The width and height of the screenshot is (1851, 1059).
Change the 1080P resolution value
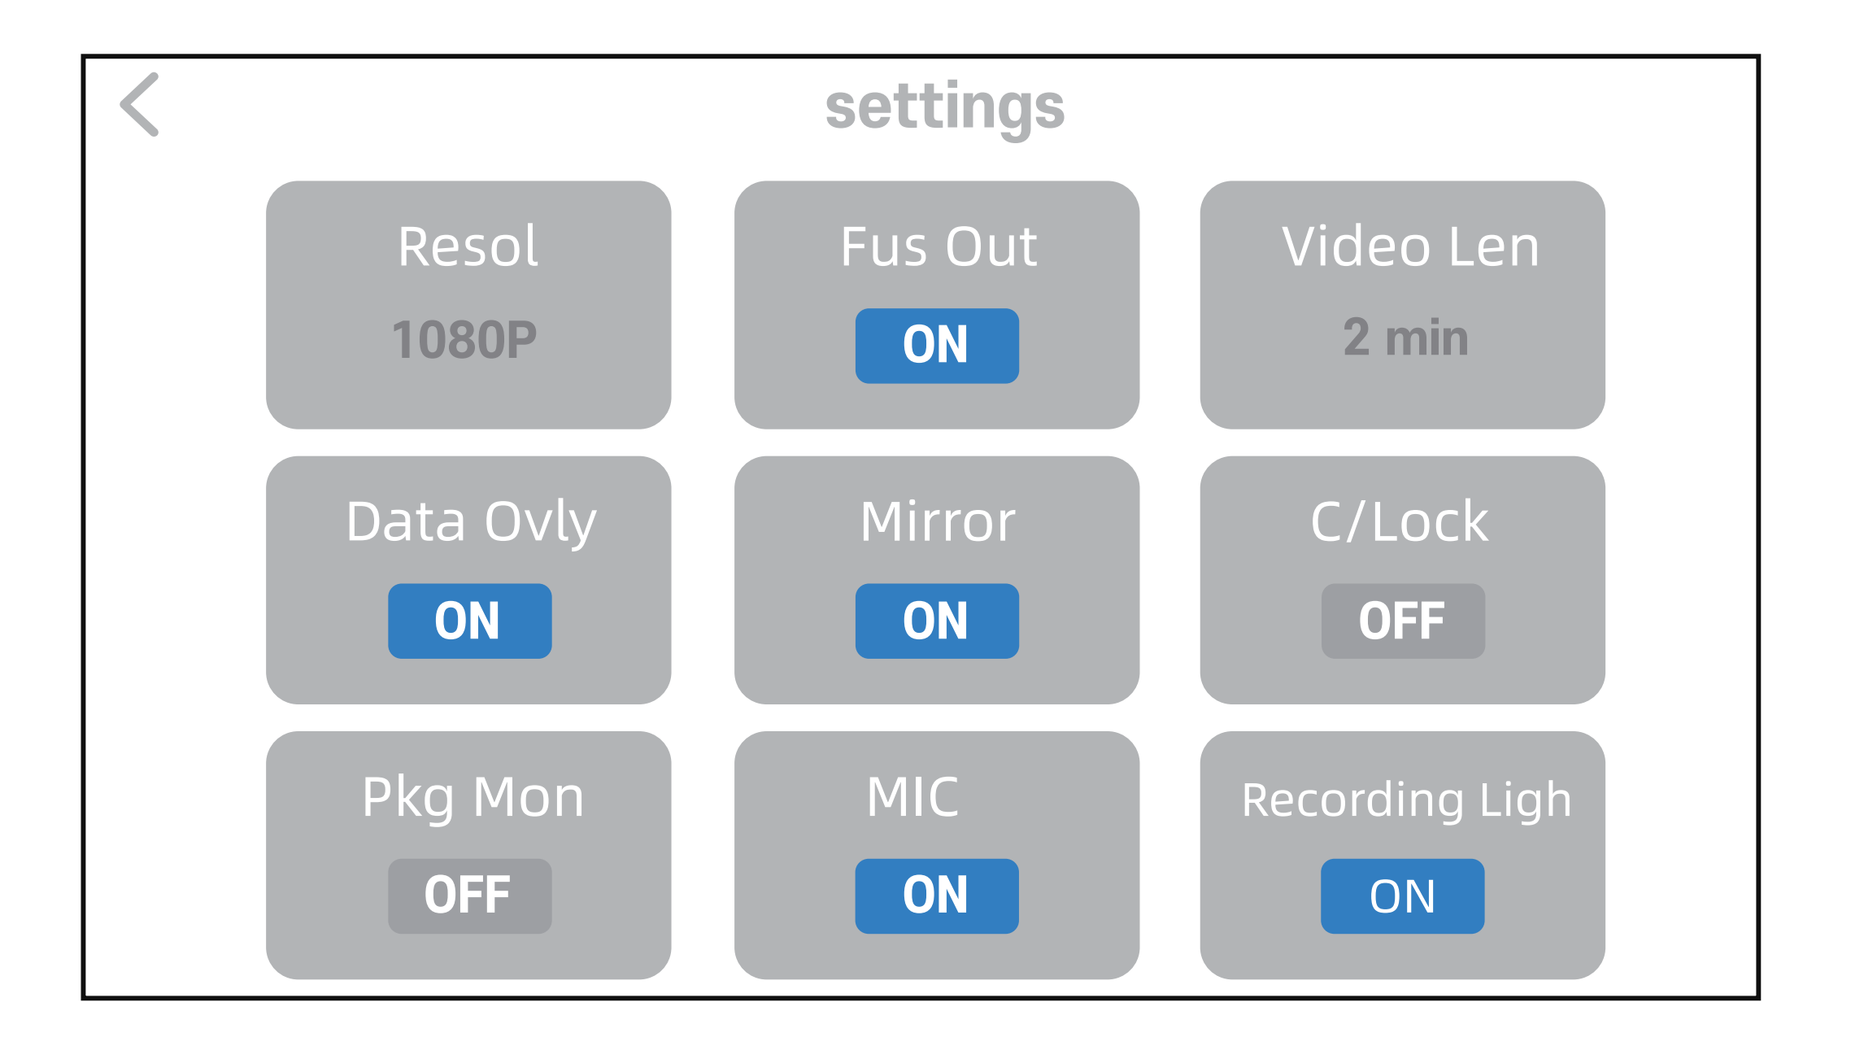coord(464,340)
